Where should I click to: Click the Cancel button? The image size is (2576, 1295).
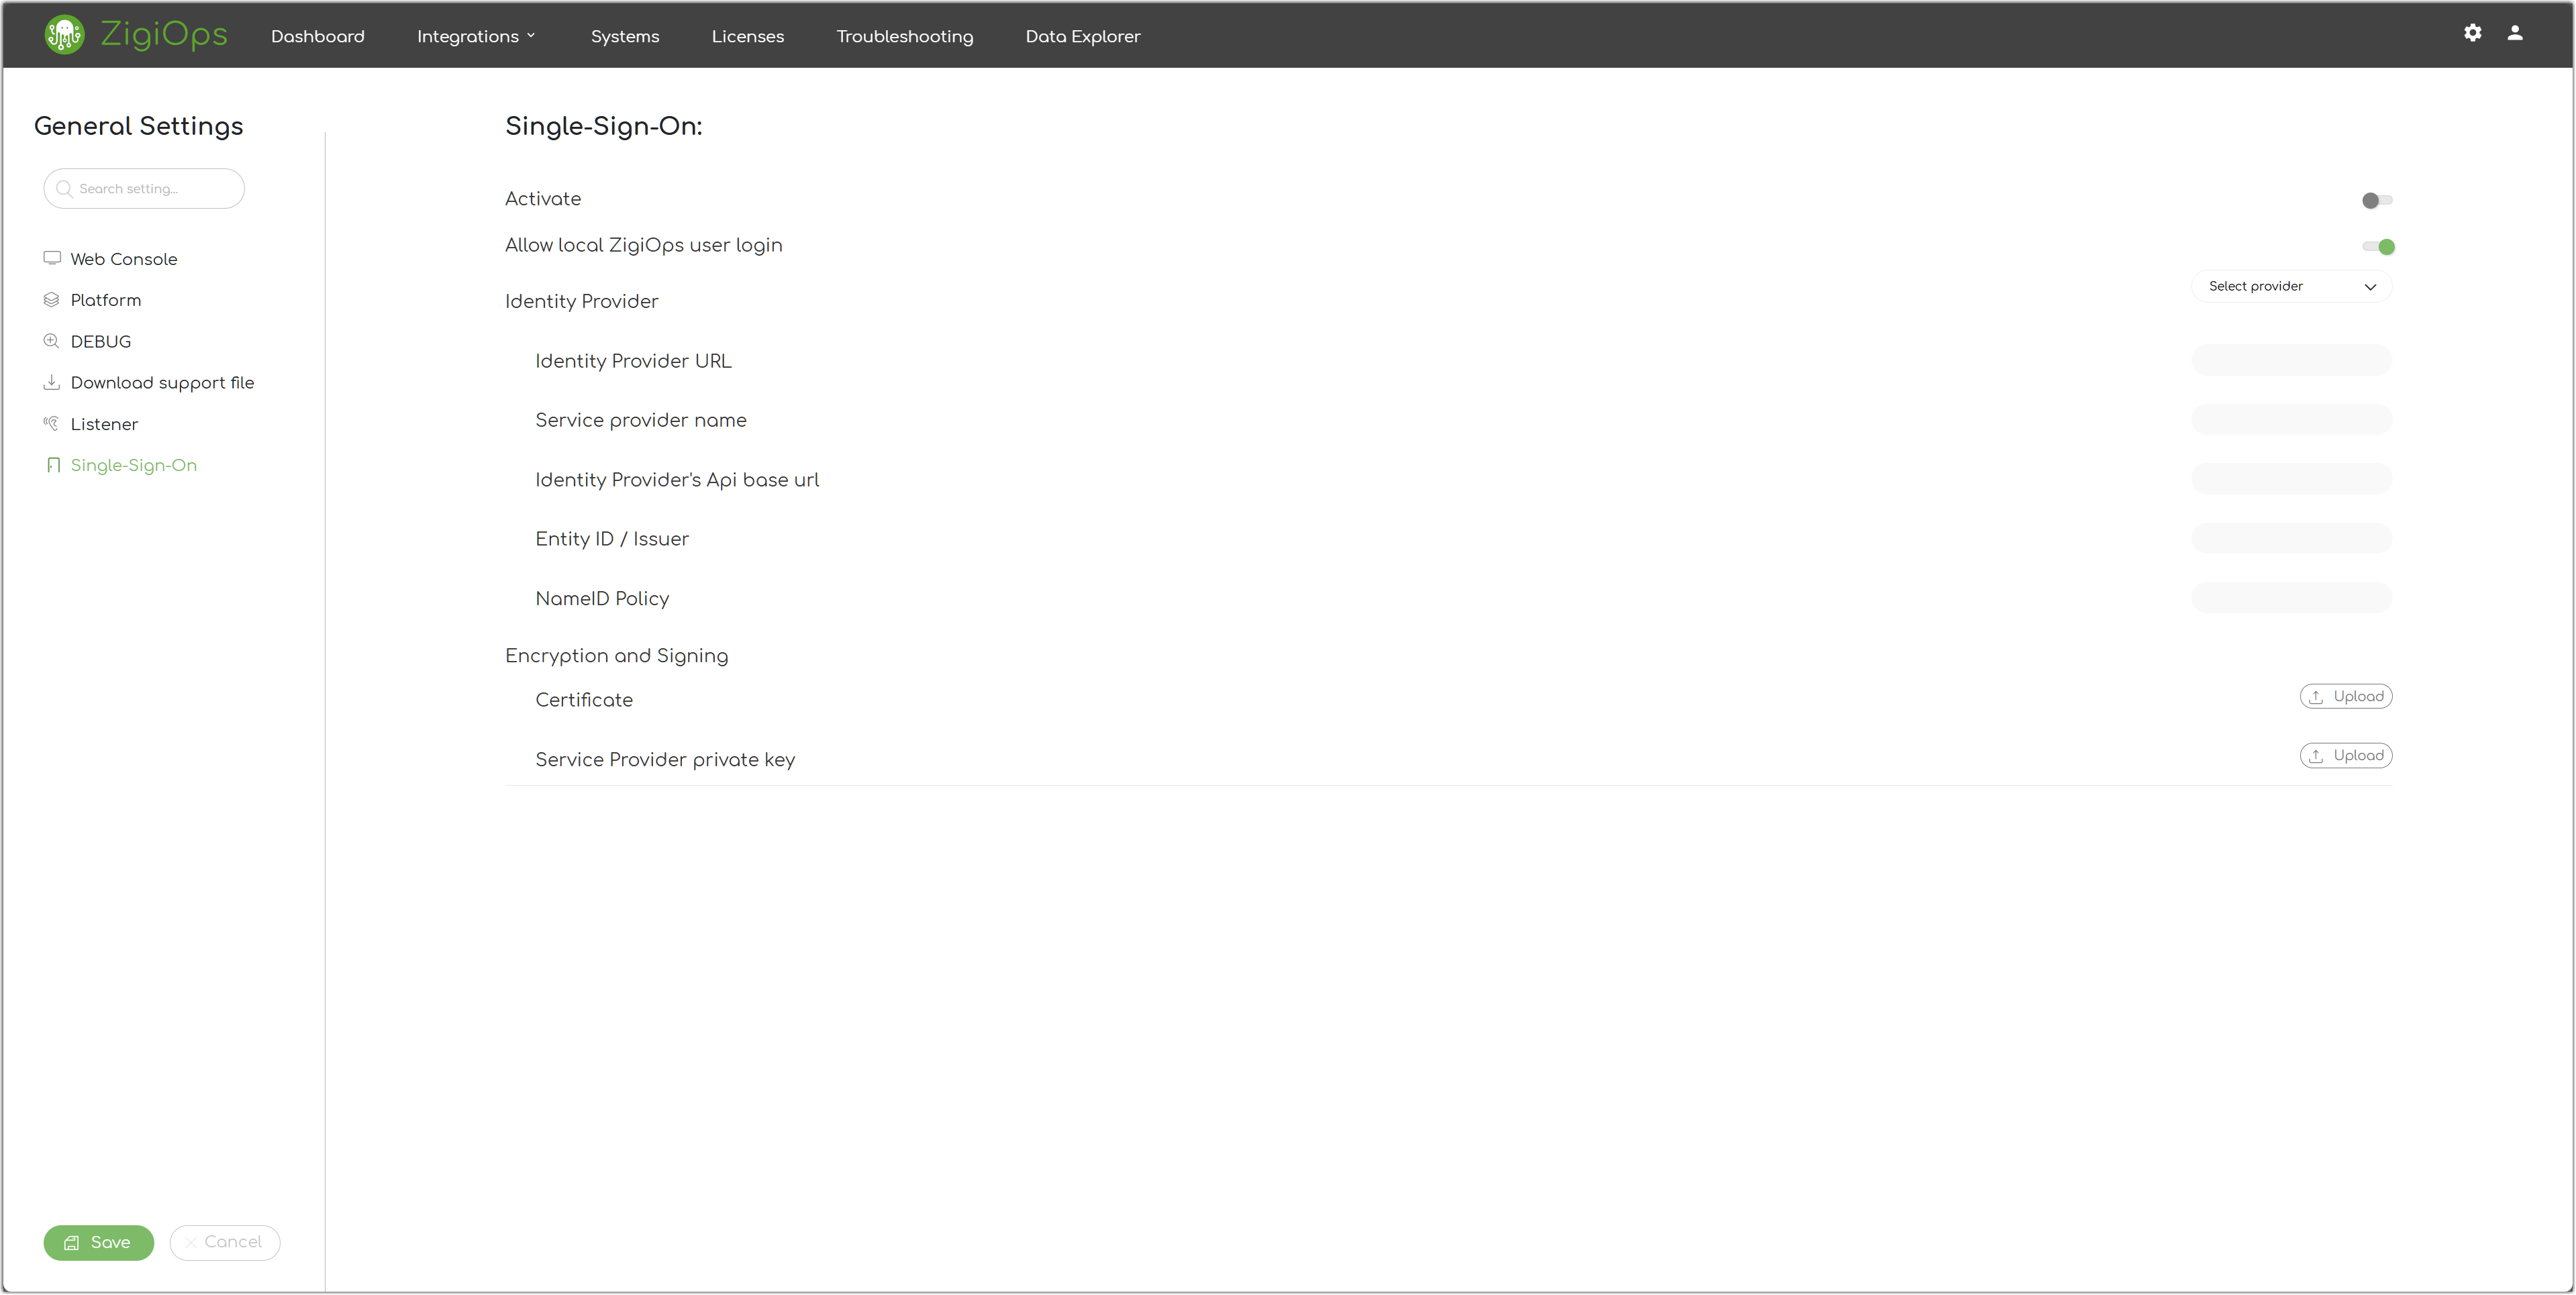[x=224, y=1242]
